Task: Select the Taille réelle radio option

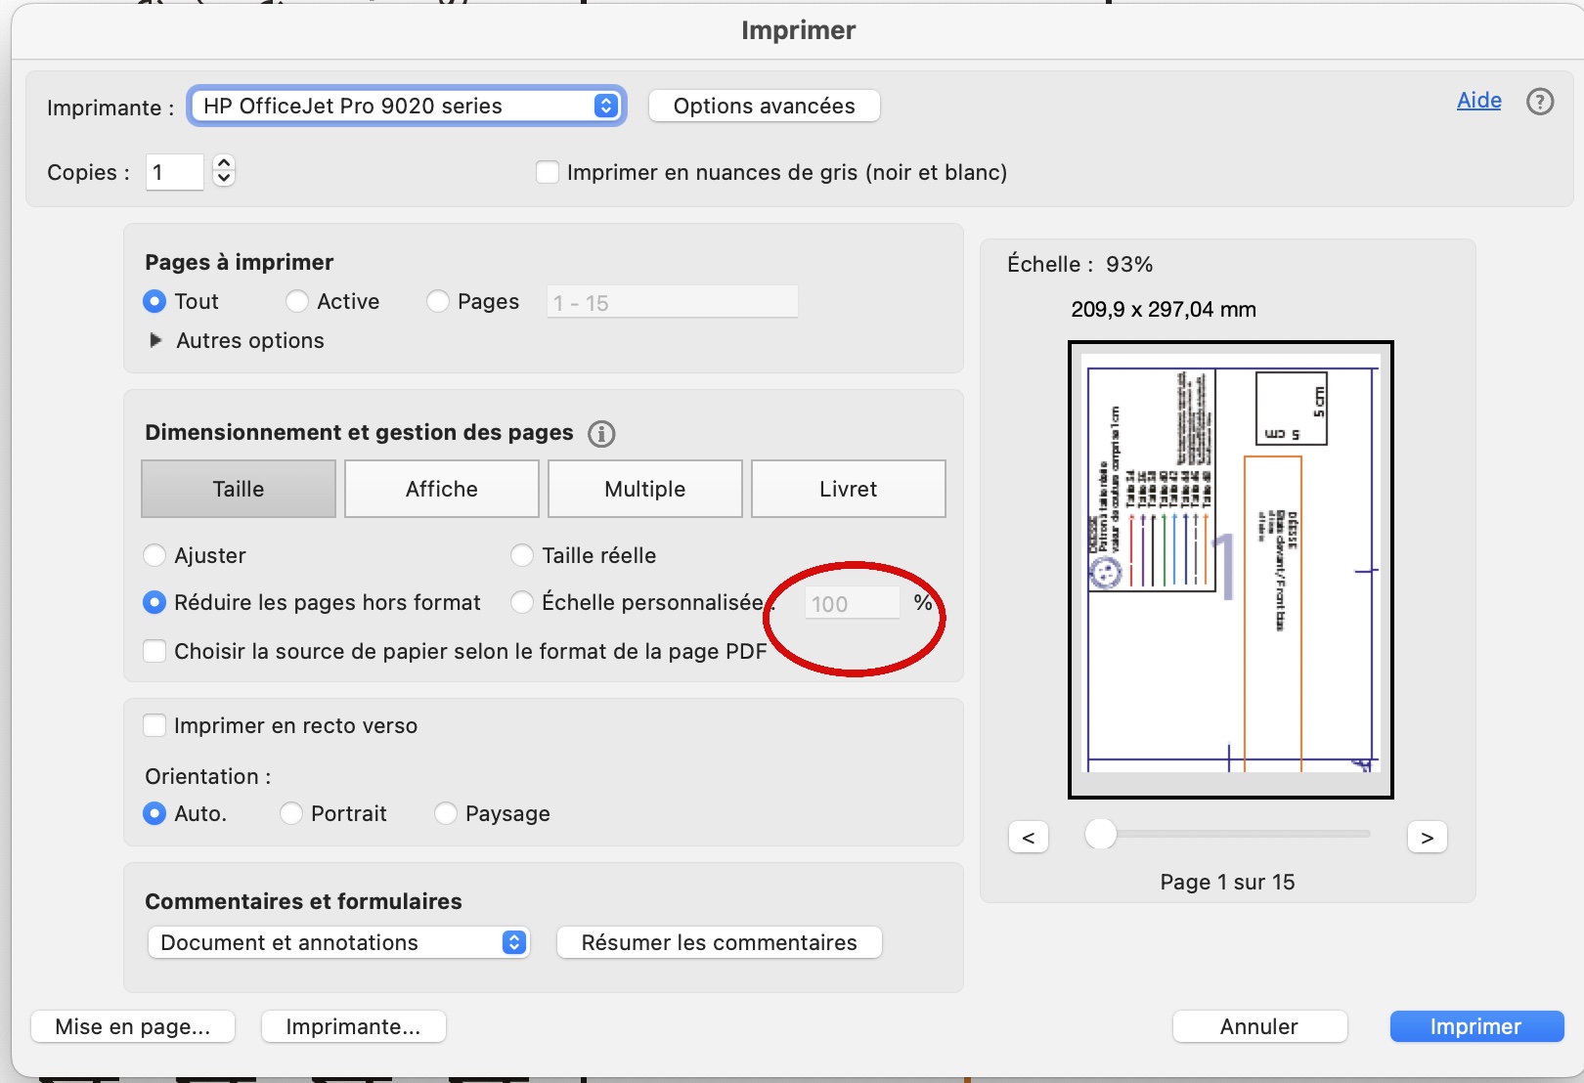Action: pos(522,556)
